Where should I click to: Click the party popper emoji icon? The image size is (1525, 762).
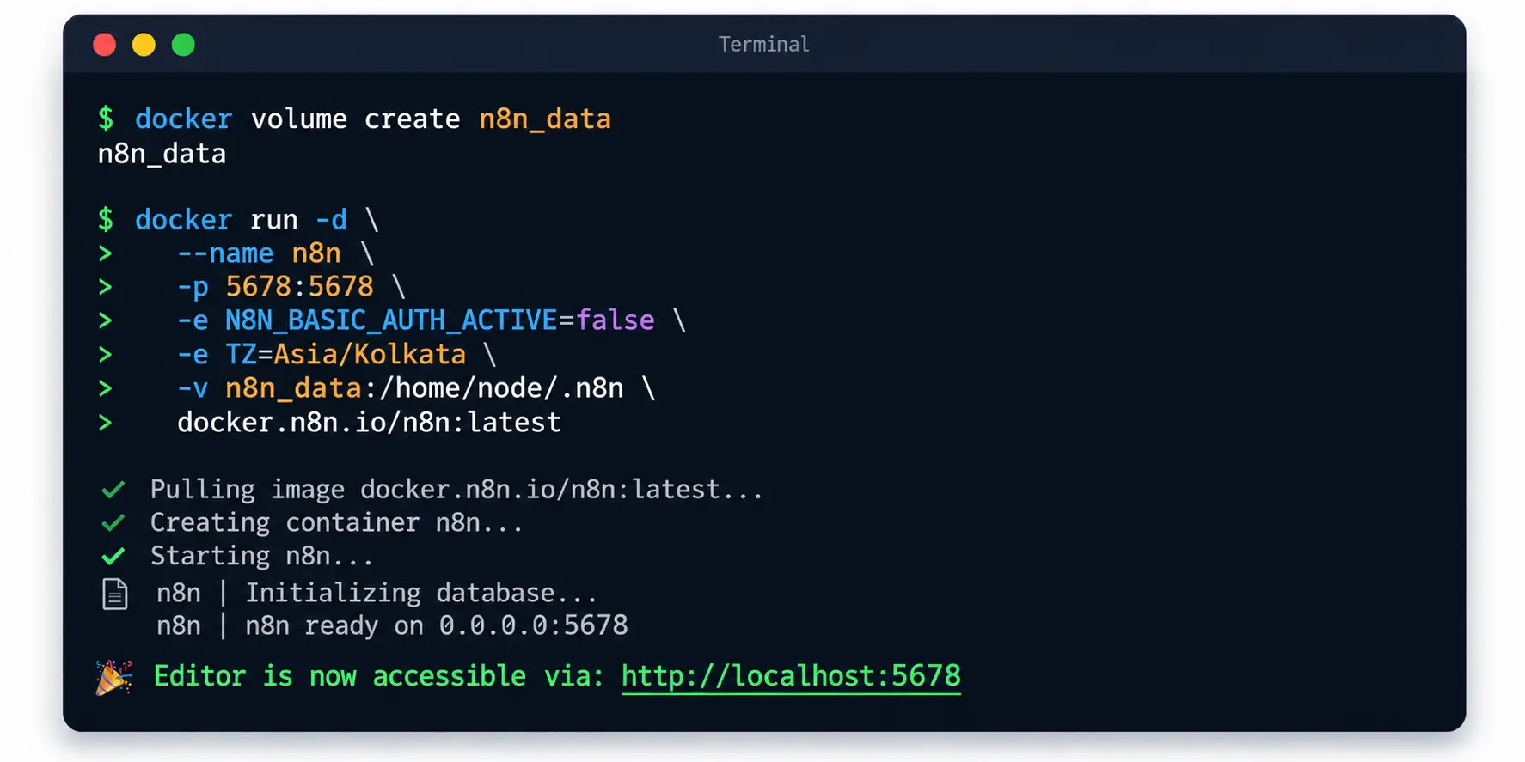tap(113, 677)
